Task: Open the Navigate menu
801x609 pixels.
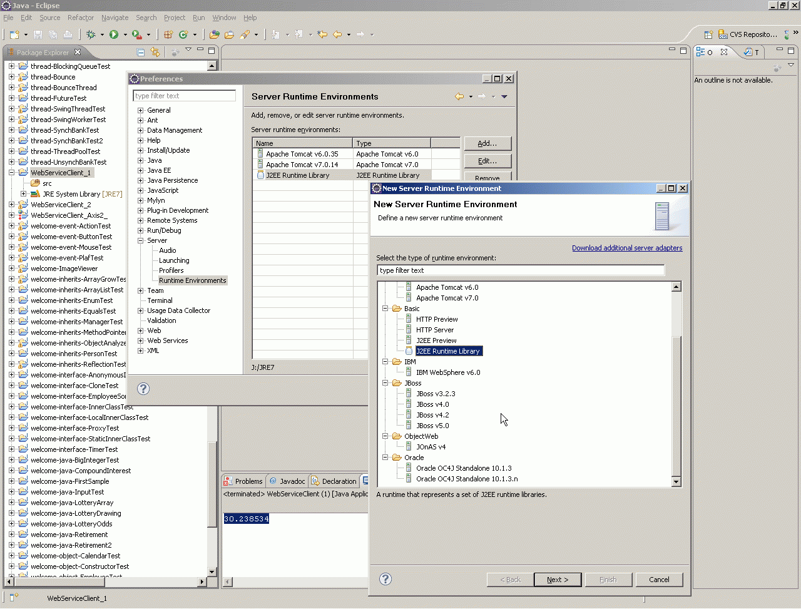Action: pyautogui.click(x=115, y=18)
